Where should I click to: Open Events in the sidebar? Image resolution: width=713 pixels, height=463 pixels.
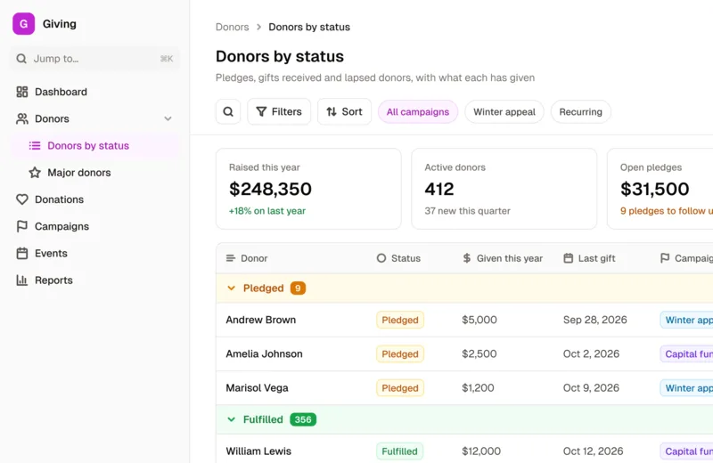click(x=94, y=253)
